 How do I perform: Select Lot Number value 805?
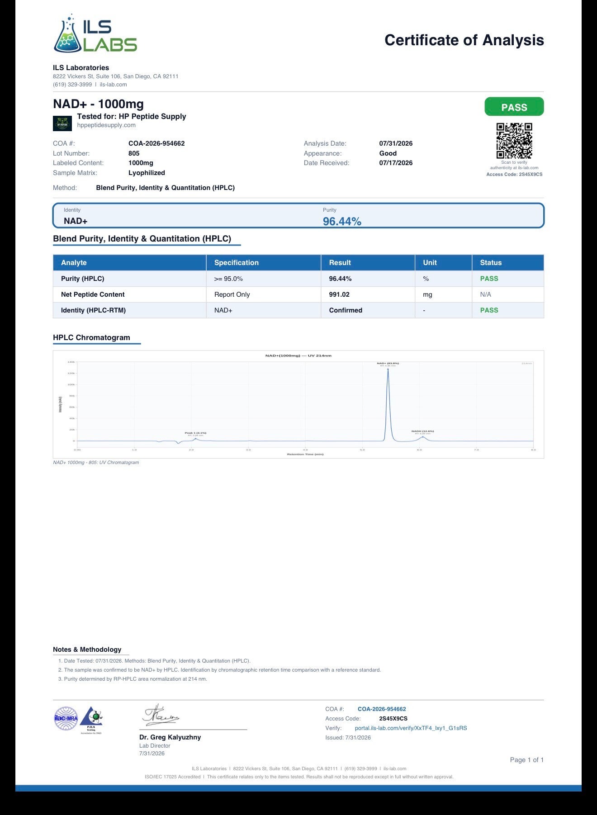pos(134,153)
